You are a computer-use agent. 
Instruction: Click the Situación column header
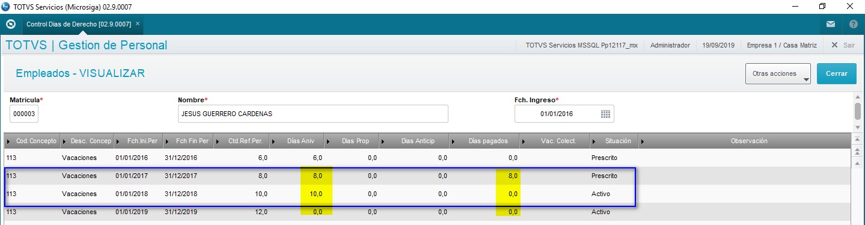[614, 141]
